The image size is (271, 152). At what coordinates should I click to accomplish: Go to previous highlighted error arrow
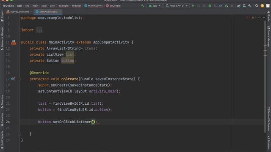(x=260, y=17)
